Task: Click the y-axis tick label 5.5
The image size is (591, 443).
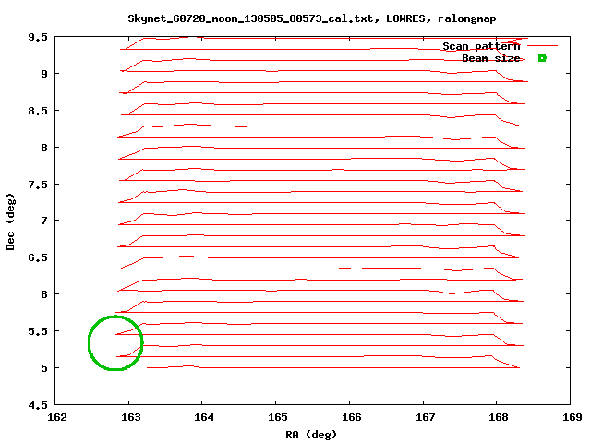Action: 38,331
